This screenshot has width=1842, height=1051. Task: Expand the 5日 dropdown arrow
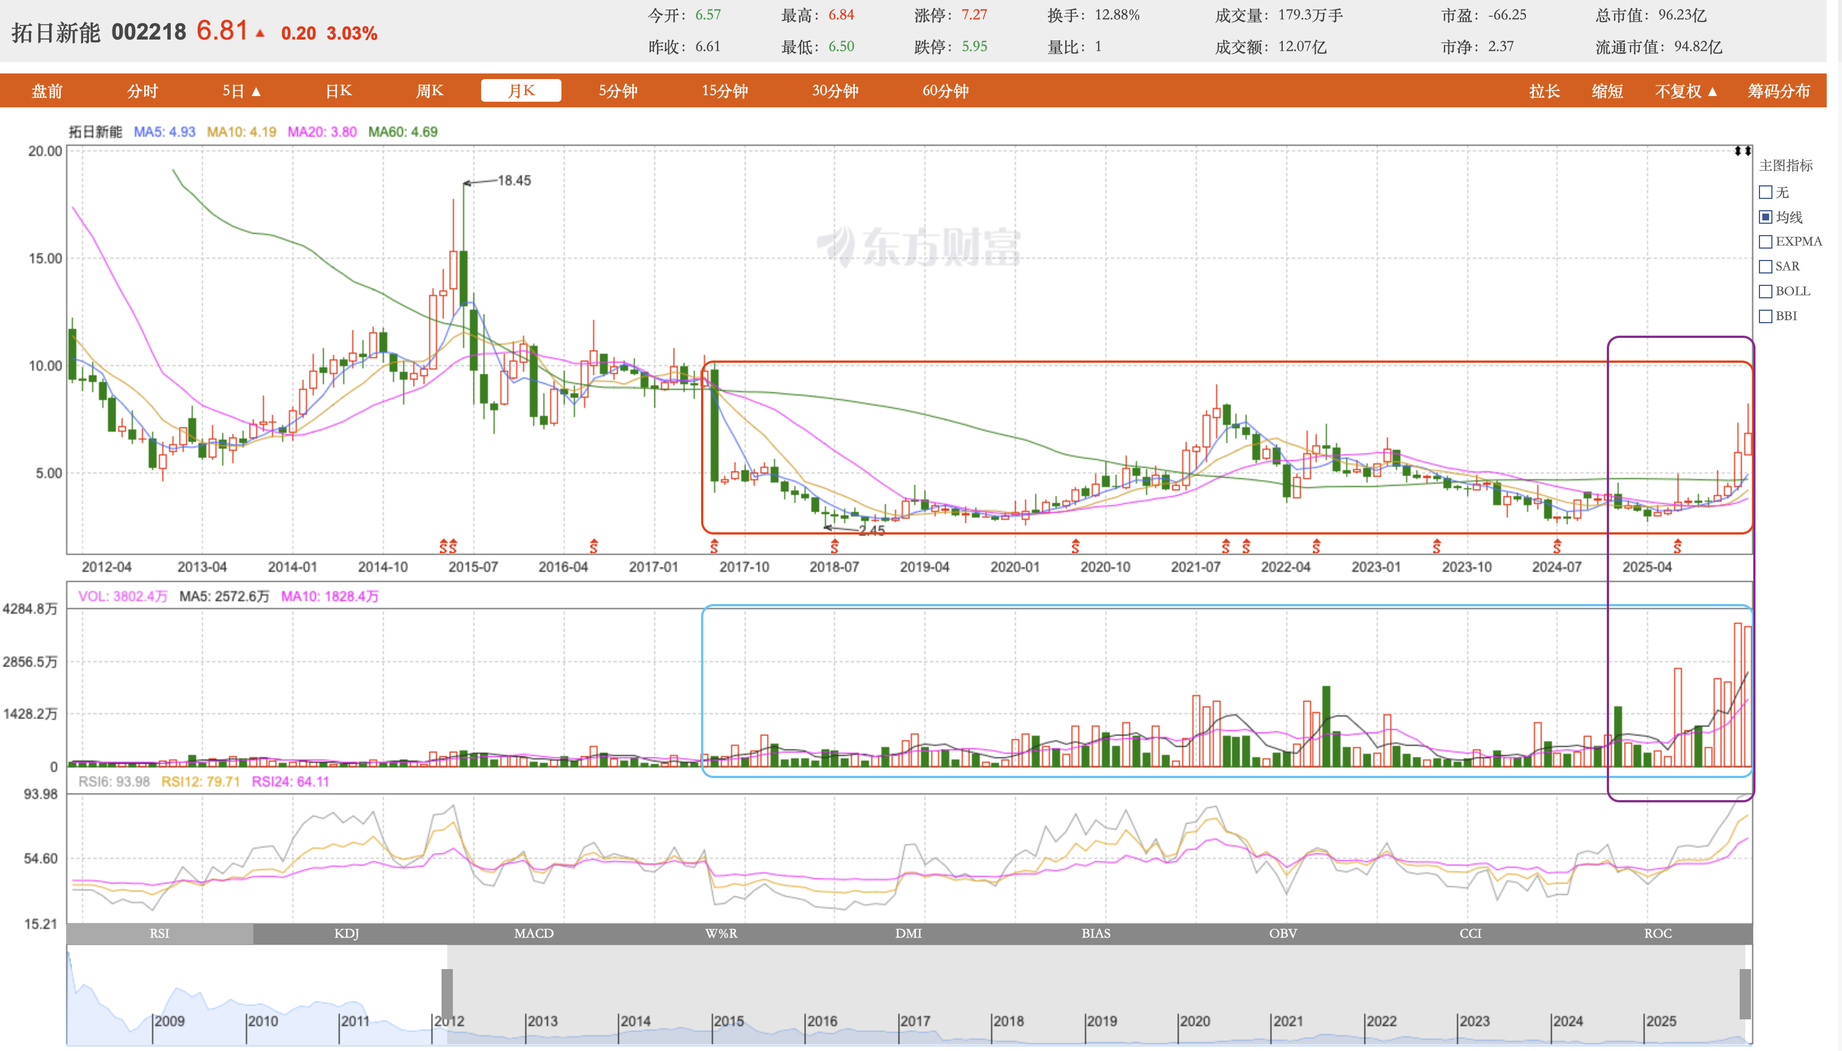(256, 92)
